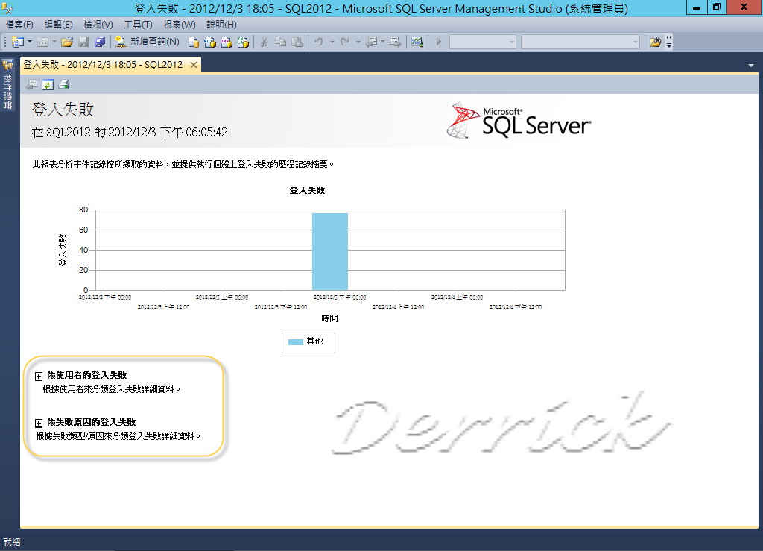Click the 其他 legend label
This screenshot has width=763, height=551.
point(315,341)
